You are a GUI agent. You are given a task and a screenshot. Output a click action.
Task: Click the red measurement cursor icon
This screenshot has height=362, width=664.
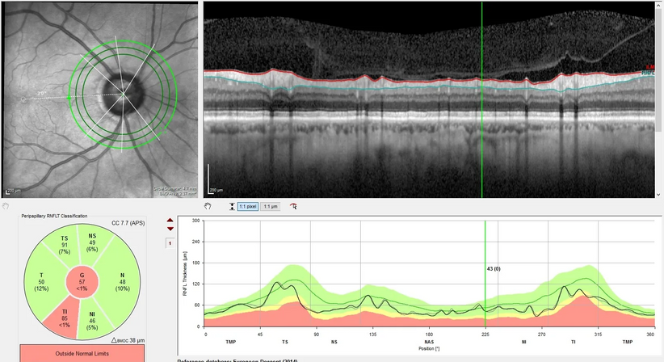[x=293, y=207]
